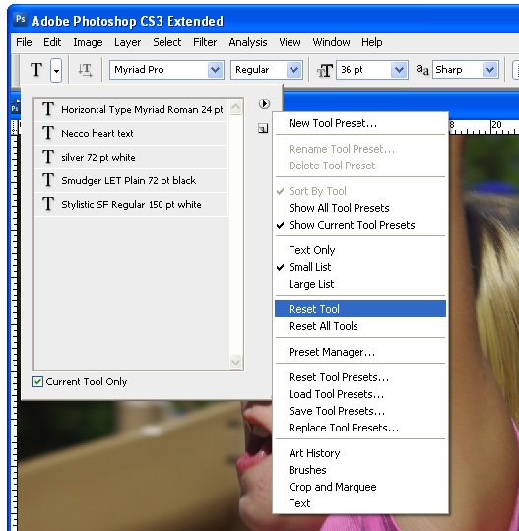Click the T icon beside silver 72 pt white
519x531 pixels.
click(x=48, y=157)
